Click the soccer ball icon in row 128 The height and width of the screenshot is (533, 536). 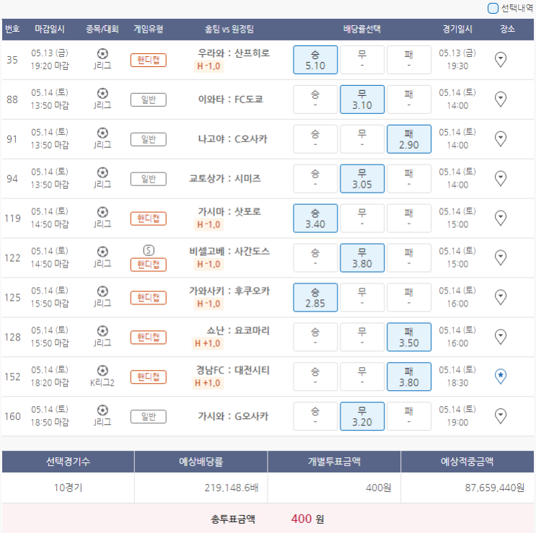click(102, 331)
